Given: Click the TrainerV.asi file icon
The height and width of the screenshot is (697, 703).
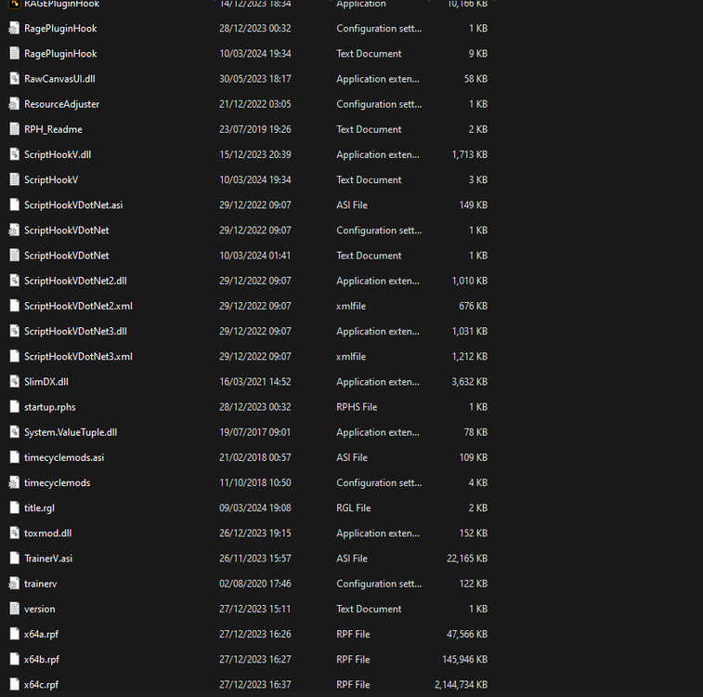Looking at the screenshot, I should click(x=14, y=559).
